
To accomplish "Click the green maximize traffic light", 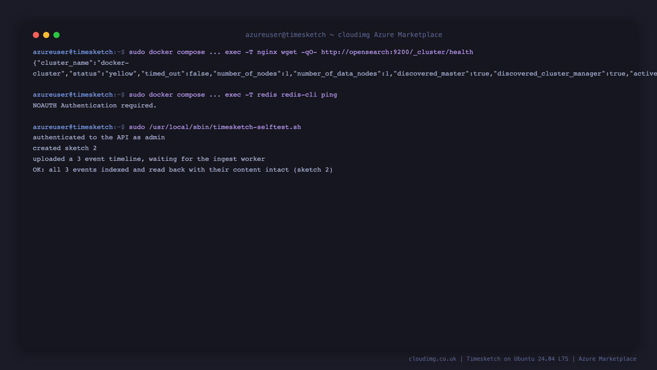I will 56,35.
